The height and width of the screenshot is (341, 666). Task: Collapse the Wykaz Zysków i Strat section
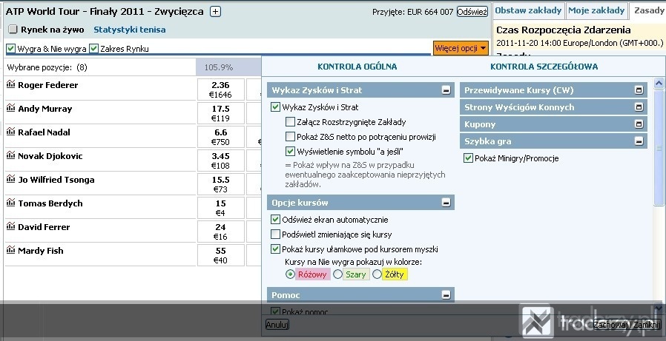click(446, 90)
